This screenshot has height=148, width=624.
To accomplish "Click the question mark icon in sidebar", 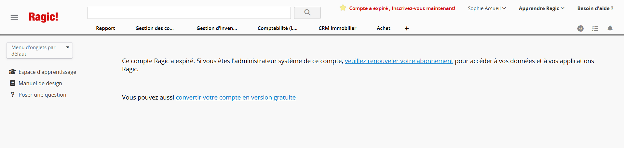I will [12, 94].
